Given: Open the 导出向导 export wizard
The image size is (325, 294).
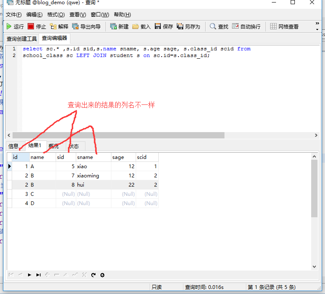Looking at the screenshot, I should [x=86, y=26].
